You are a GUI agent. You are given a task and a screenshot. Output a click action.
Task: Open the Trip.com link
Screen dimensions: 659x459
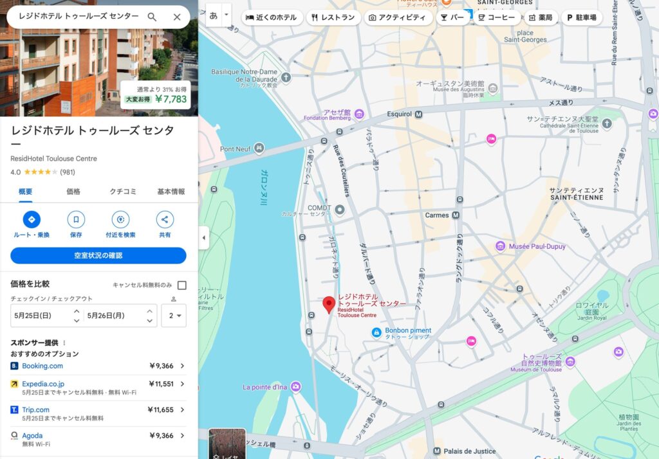coord(36,410)
